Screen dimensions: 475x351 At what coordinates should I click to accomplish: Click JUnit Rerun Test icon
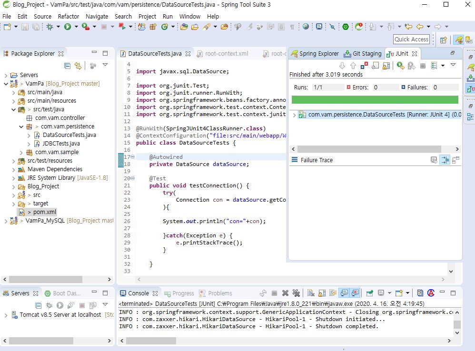pyautogui.click(x=400, y=66)
